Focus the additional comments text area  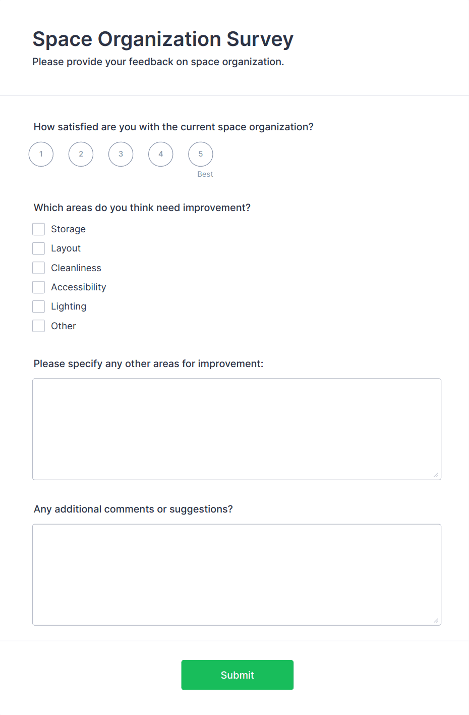(x=237, y=575)
